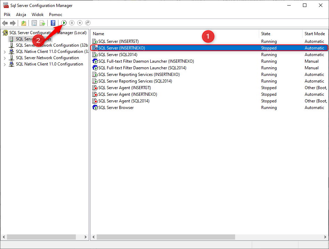Expand the last SQL Native Client 11.0 Configuration node
Viewport: 329px width, 249px height.
point(5,64)
